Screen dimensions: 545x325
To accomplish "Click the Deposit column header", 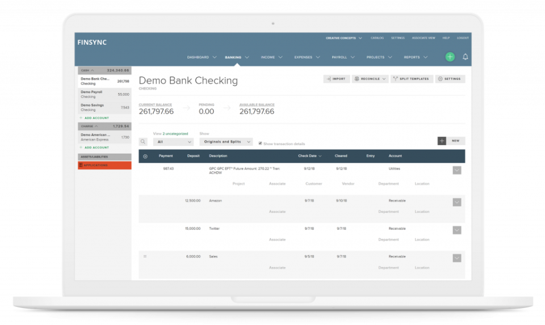I will 193,156.
